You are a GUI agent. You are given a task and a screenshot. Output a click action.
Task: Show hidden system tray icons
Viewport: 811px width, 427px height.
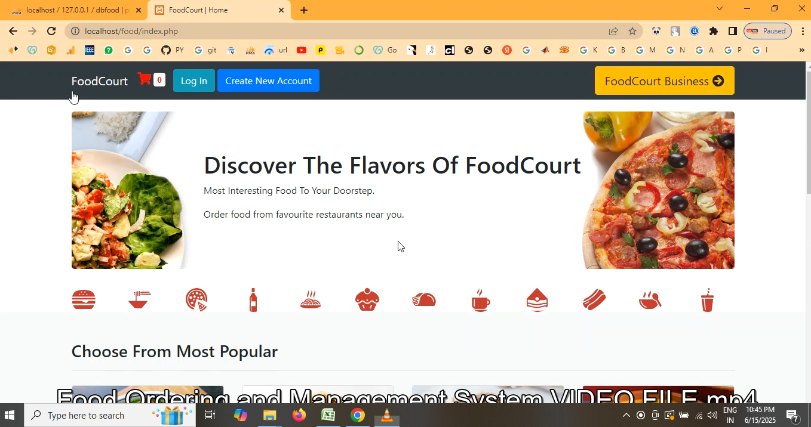click(x=626, y=415)
